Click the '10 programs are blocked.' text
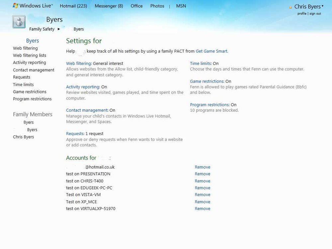 214,110
